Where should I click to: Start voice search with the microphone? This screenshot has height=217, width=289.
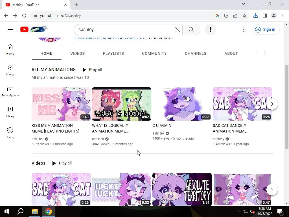[210, 29]
